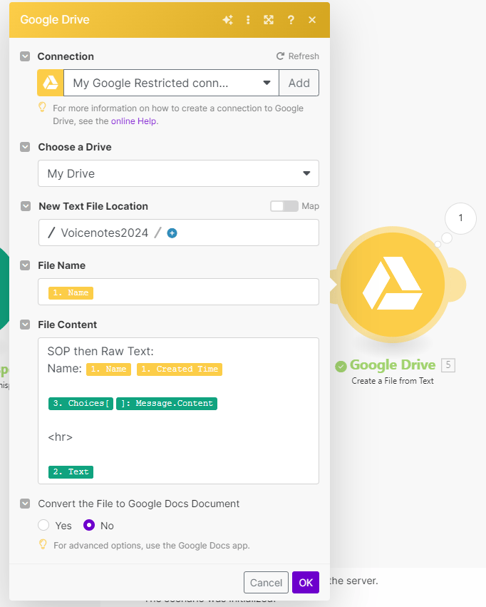Click the purple OK button

(306, 582)
